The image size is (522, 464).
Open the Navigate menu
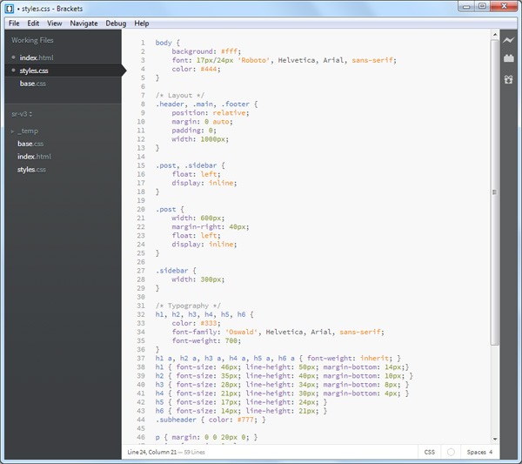(x=84, y=24)
